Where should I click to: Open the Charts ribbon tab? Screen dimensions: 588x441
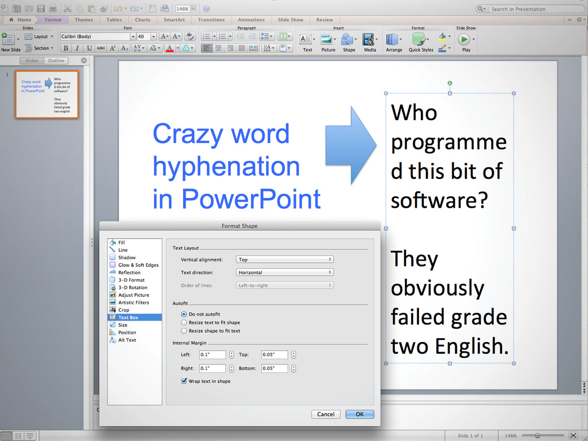[143, 20]
